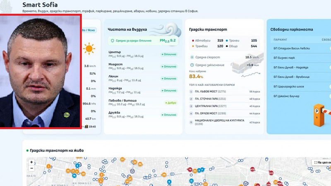The image size is (331, 186).
Task: Click the PM2.5 9.2 city average value
Action: tap(168, 41)
